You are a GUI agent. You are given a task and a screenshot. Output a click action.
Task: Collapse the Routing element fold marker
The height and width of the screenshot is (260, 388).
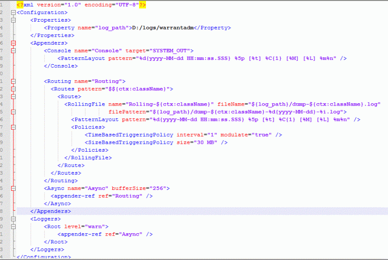pos(13,81)
